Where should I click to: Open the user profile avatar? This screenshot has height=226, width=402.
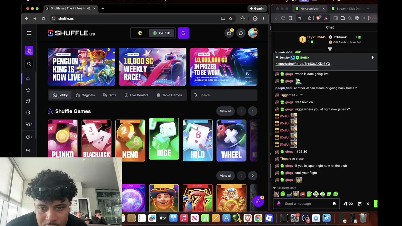click(253, 33)
